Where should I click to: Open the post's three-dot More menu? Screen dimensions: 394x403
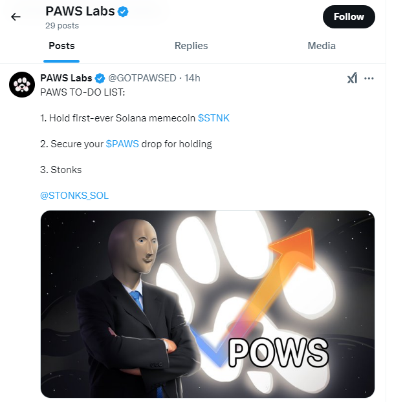[369, 78]
